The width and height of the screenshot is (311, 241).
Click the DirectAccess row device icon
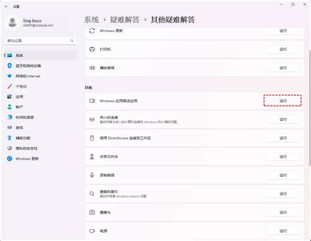[92, 138]
